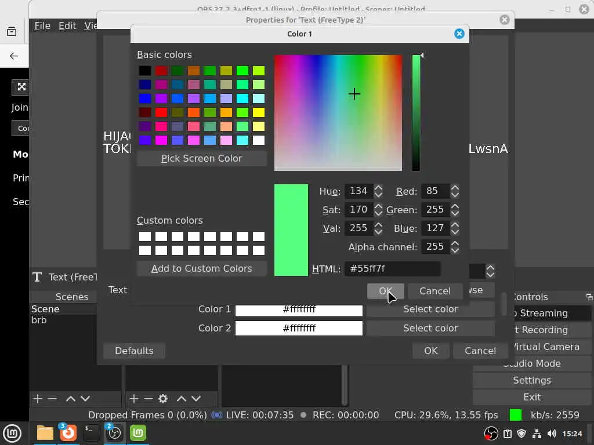Viewport: 594px width, 445px height.
Task: Click Add to Custom Colors button
Action: (201, 268)
